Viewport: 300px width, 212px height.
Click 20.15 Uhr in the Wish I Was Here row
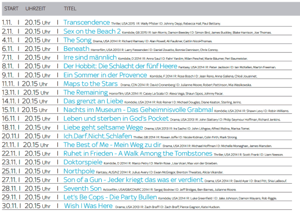click(37, 206)
